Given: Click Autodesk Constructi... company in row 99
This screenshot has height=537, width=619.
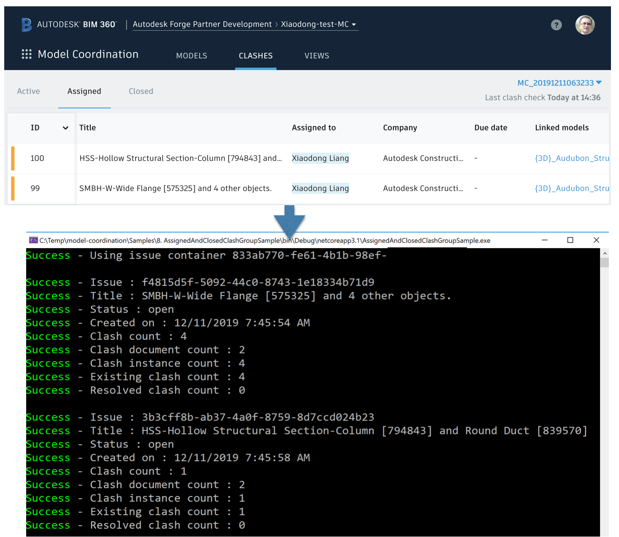Looking at the screenshot, I should [423, 188].
